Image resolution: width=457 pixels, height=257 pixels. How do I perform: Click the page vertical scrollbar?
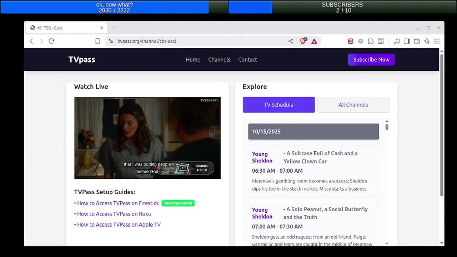pyautogui.click(x=442, y=125)
